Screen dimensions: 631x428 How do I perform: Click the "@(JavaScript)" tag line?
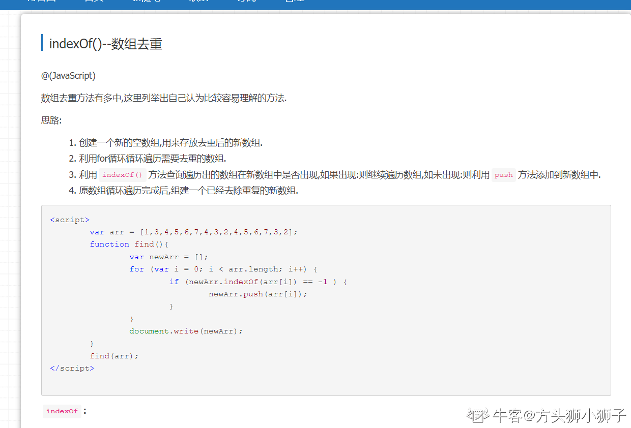(68, 76)
